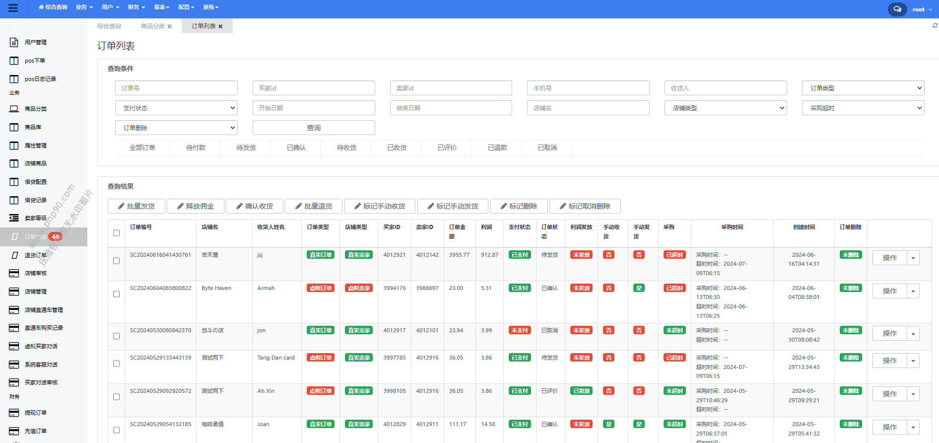Click the 卖家等级 sidebar icon
This screenshot has height=443, width=939.
(14, 218)
